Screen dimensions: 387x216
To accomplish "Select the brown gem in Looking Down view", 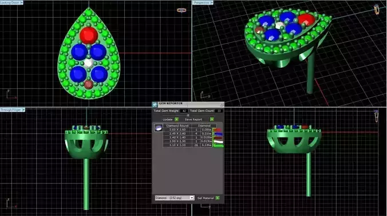I will click(88, 84).
